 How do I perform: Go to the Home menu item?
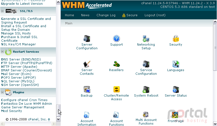coord(69,15)
